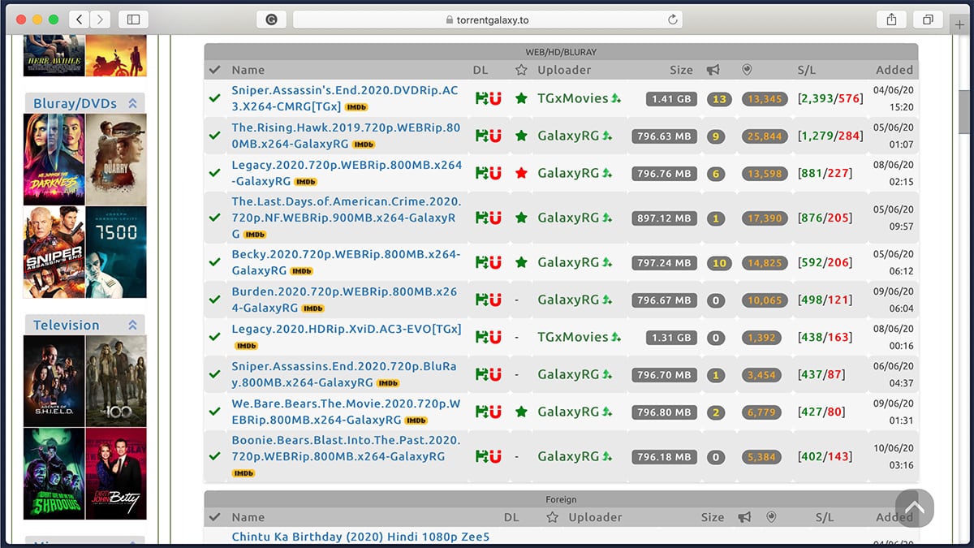Click the red star in Legacy.2020.720p.WEBRip row
The height and width of the screenshot is (548, 974).
pyautogui.click(x=521, y=173)
